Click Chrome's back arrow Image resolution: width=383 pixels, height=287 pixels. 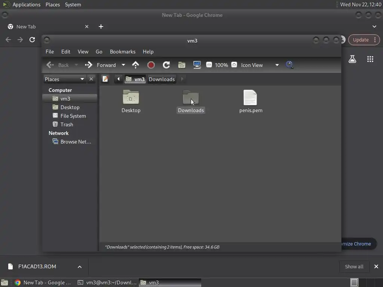[8, 40]
